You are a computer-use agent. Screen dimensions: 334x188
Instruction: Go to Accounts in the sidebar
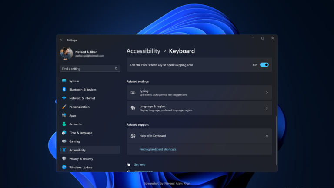tap(75, 124)
